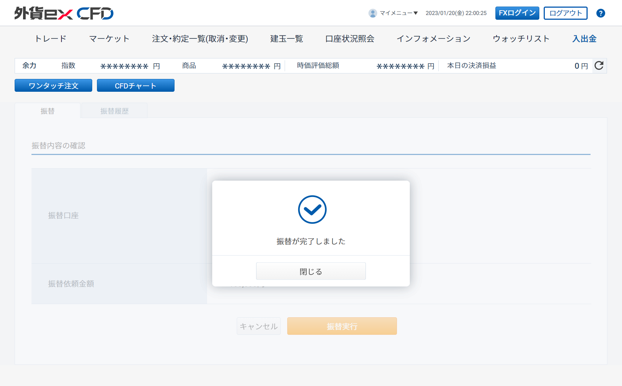Select the 入出金 navigation item
The width and height of the screenshot is (622, 386).
pos(584,39)
